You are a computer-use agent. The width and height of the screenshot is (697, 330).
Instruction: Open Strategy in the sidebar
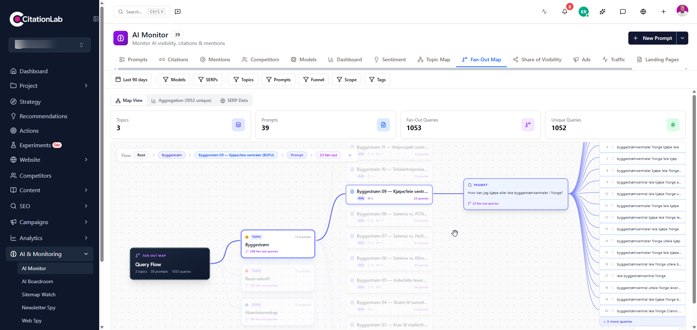click(49, 102)
